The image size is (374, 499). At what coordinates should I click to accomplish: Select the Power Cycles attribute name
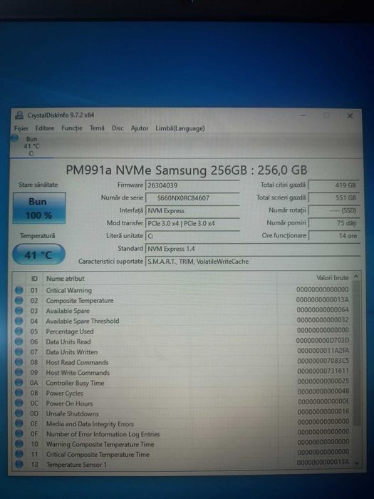coord(64,393)
